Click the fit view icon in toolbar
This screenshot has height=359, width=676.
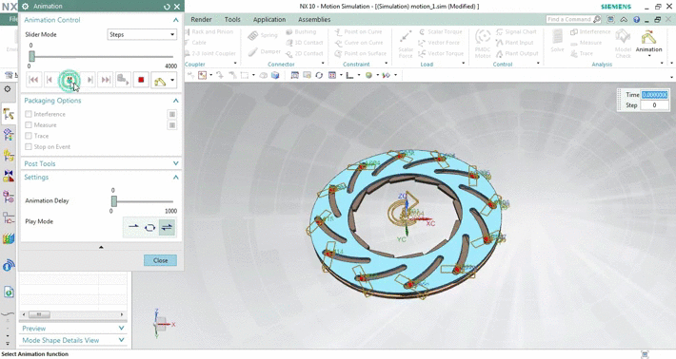[x=295, y=75]
